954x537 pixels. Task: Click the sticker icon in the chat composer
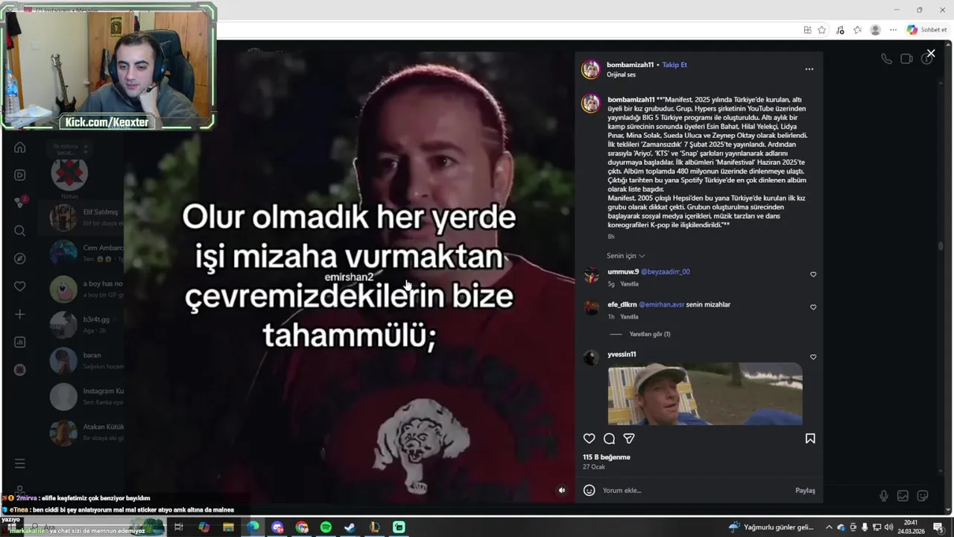(922, 495)
